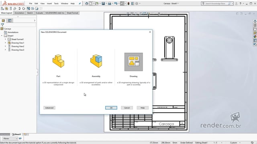Expand the Drawing View1 tree node
Image resolution: width=257 pixels, height=144 pixels.
click(x=5, y=43)
